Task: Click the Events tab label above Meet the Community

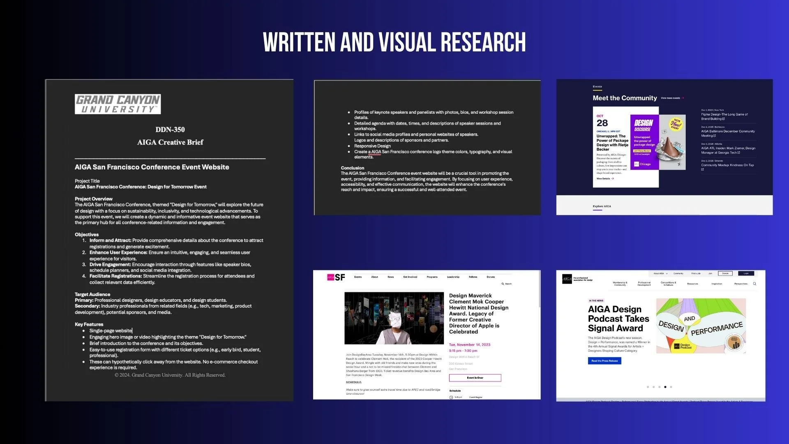Action: tap(597, 87)
